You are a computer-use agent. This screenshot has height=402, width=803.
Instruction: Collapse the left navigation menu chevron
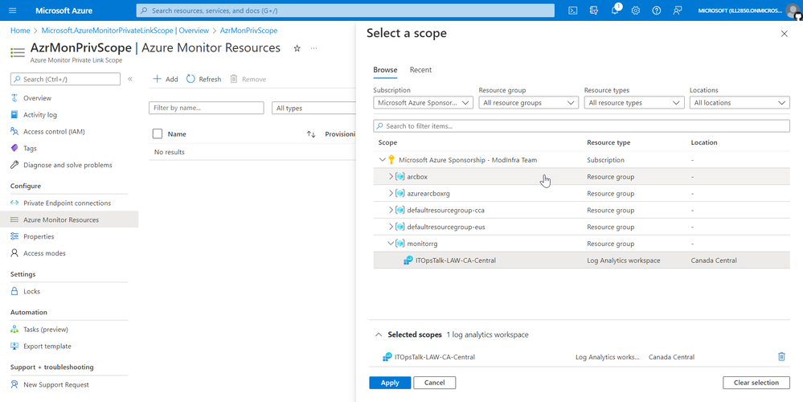(130, 79)
